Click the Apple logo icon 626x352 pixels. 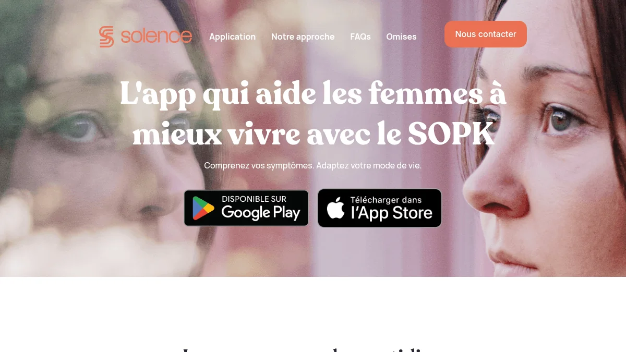336,208
